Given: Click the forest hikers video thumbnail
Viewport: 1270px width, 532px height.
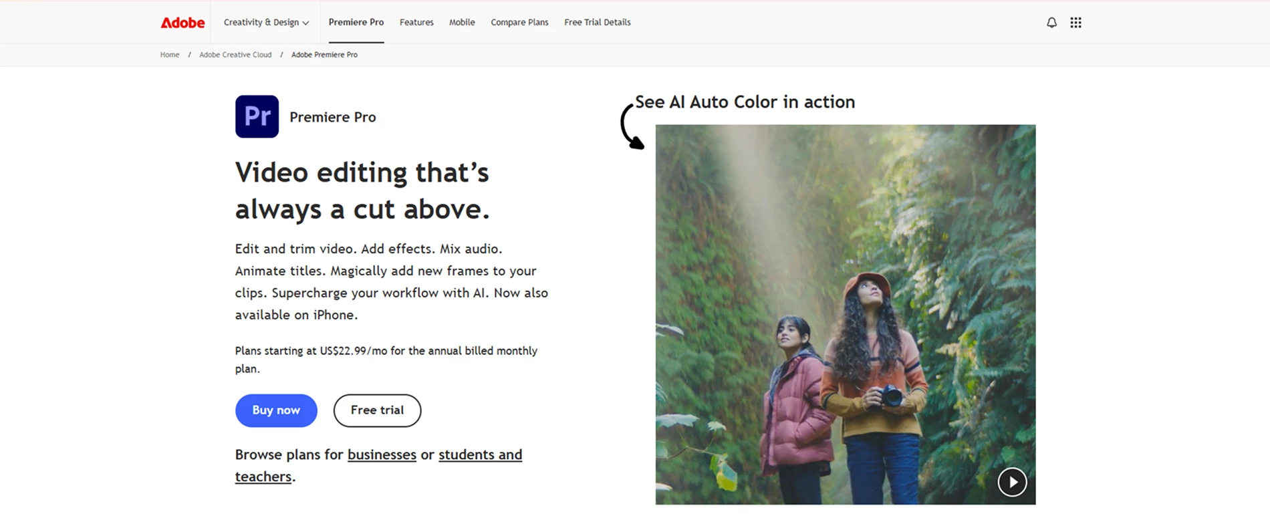Looking at the screenshot, I should pos(845,314).
